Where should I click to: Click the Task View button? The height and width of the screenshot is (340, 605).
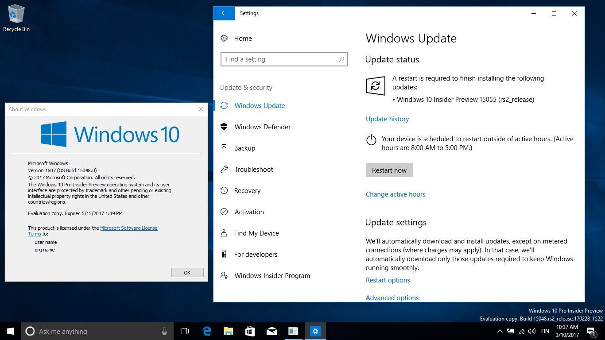(184, 331)
